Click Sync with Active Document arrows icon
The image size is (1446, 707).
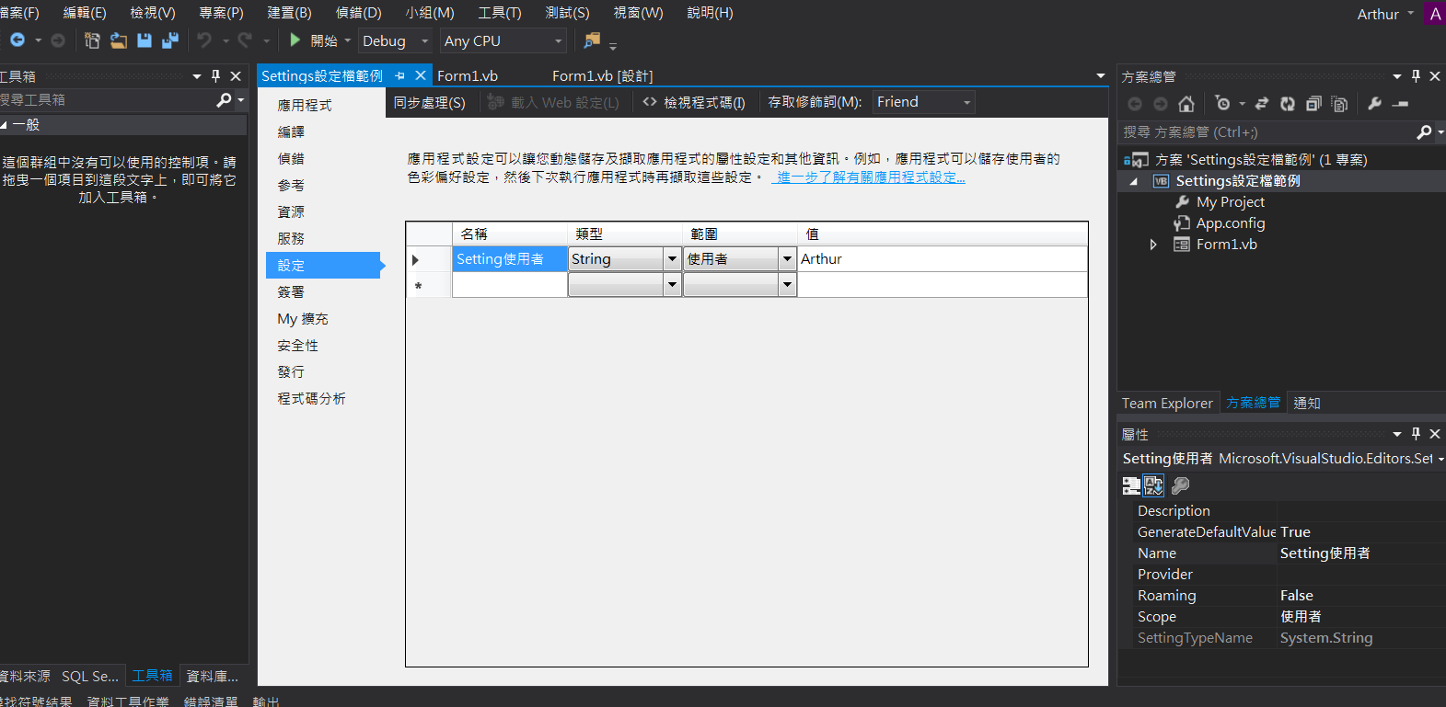(x=1262, y=104)
